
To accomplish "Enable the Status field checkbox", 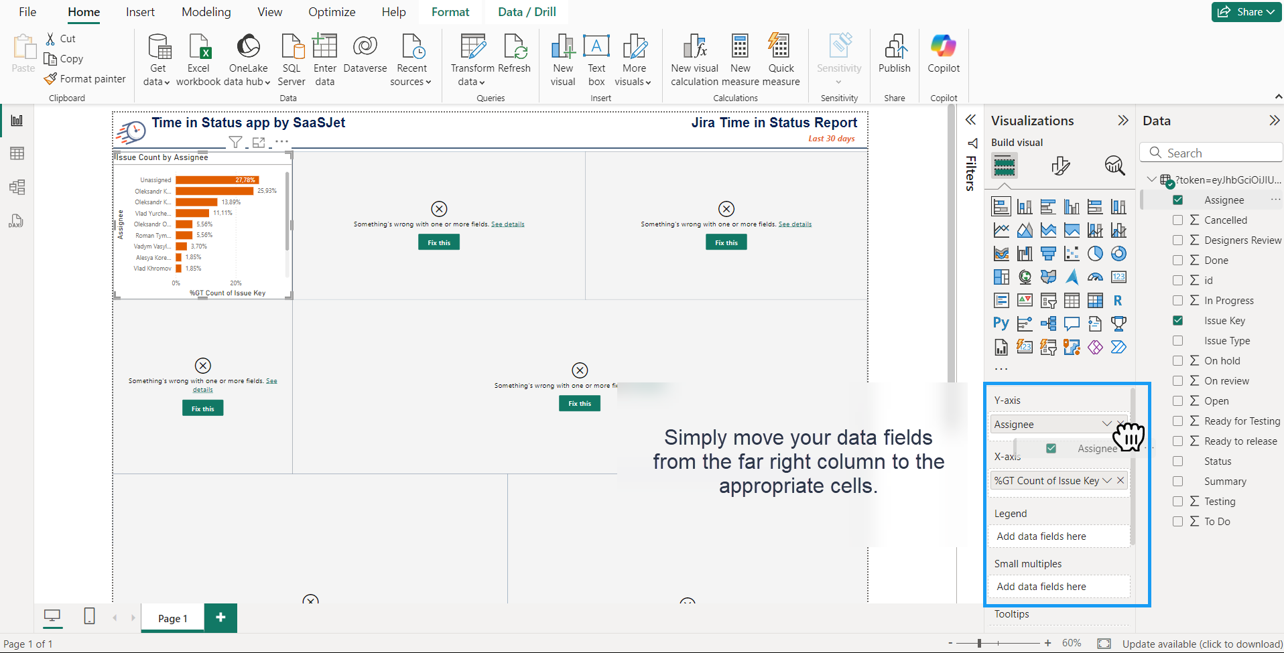I will pos(1177,461).
